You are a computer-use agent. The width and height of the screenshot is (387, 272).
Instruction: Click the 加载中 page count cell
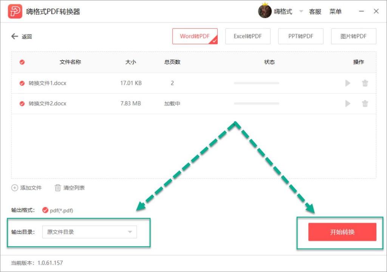tap(172, 104)
